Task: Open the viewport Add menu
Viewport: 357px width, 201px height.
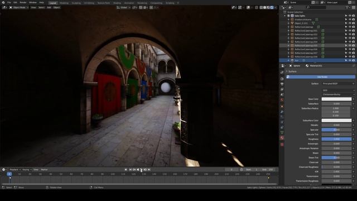Action: tap(49, 7)
